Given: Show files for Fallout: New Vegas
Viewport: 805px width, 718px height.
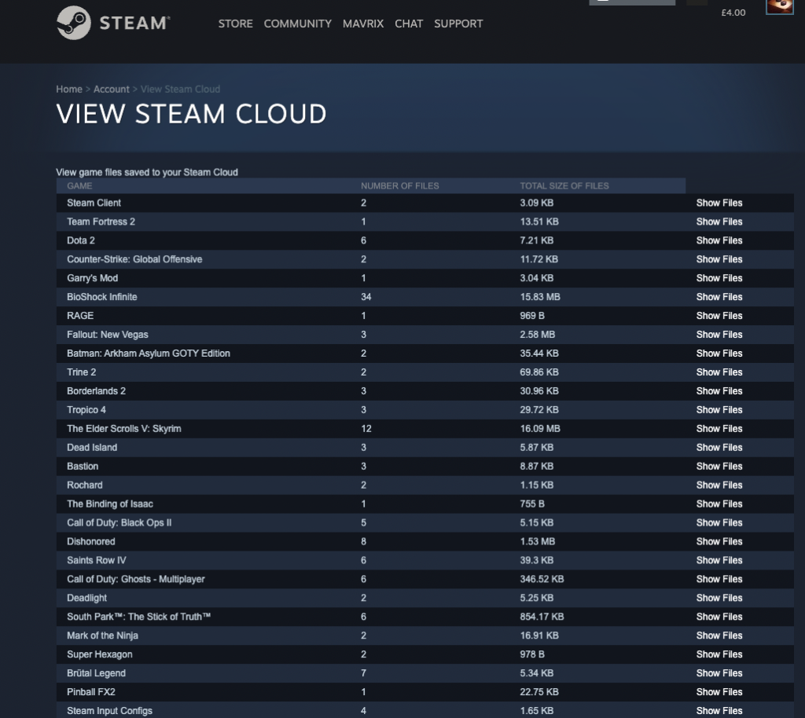Looking at the screenshot, I should click(719, 335).
